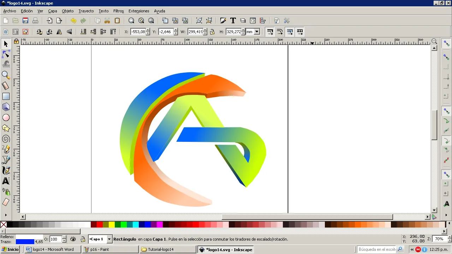Open the Extensiones menu

[139, 11]
